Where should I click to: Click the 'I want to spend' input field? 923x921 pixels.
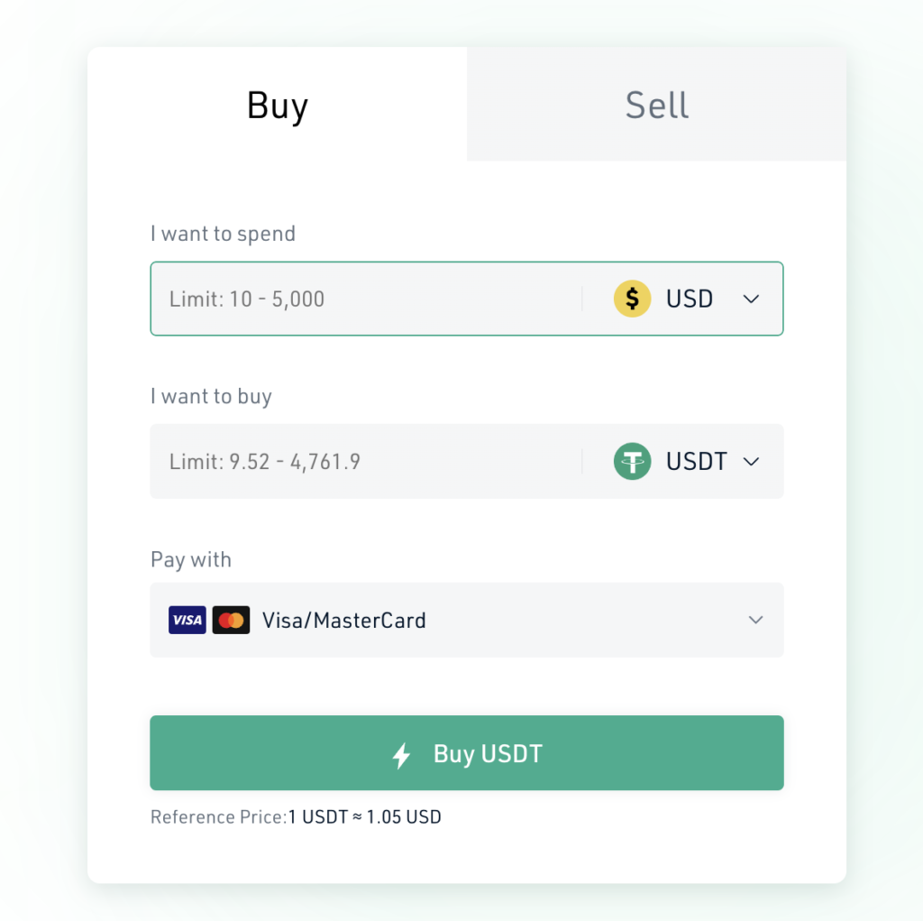361,299
